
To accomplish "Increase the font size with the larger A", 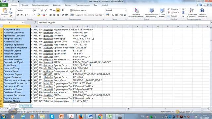I will pos(42,10).
